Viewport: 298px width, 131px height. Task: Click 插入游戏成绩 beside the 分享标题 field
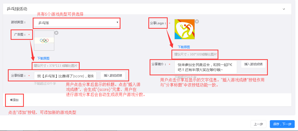114,76
